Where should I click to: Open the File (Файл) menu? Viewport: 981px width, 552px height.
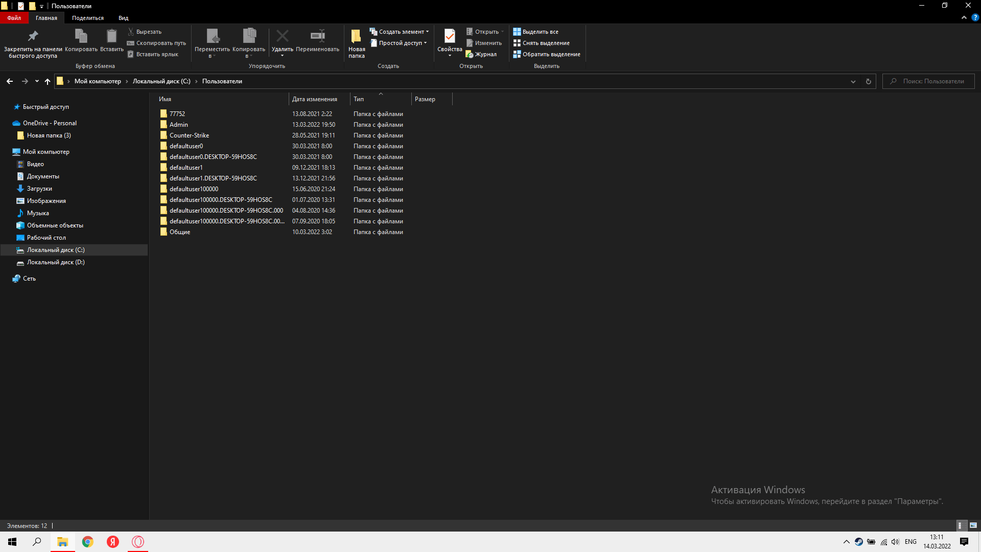point(14,18)
